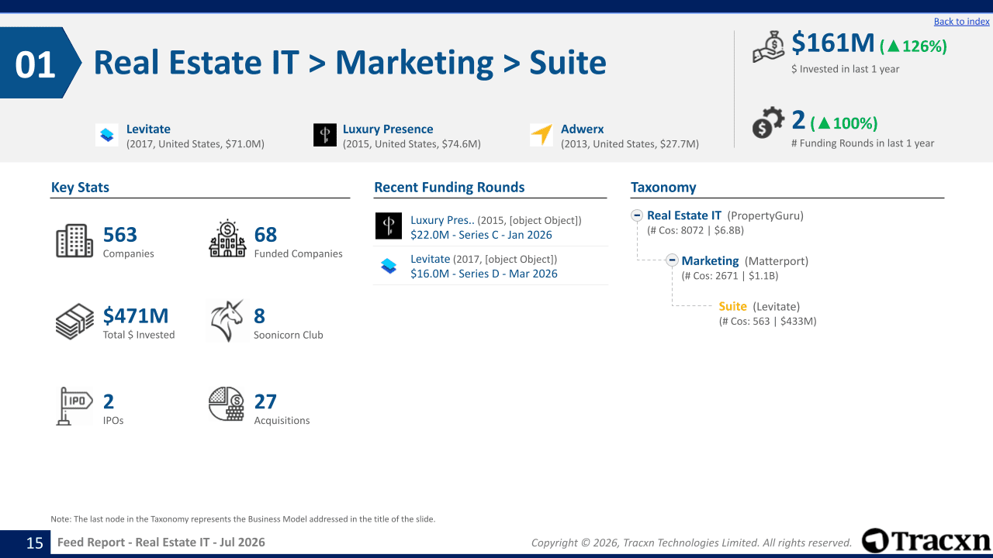Click the Tracxn copyright notice text
This screenshot has height=558, width=993.
[x=691, y=543]
